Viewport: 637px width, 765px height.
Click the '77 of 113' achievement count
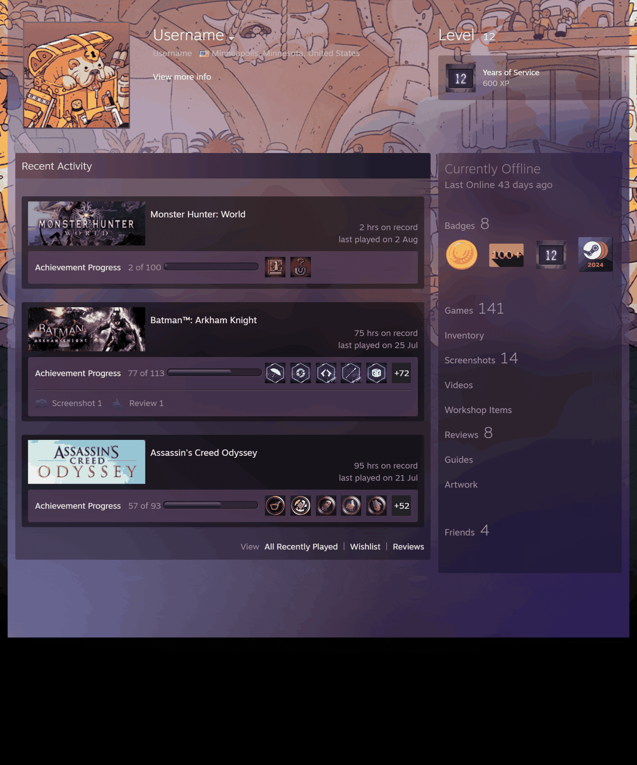(x=146, y=373)
